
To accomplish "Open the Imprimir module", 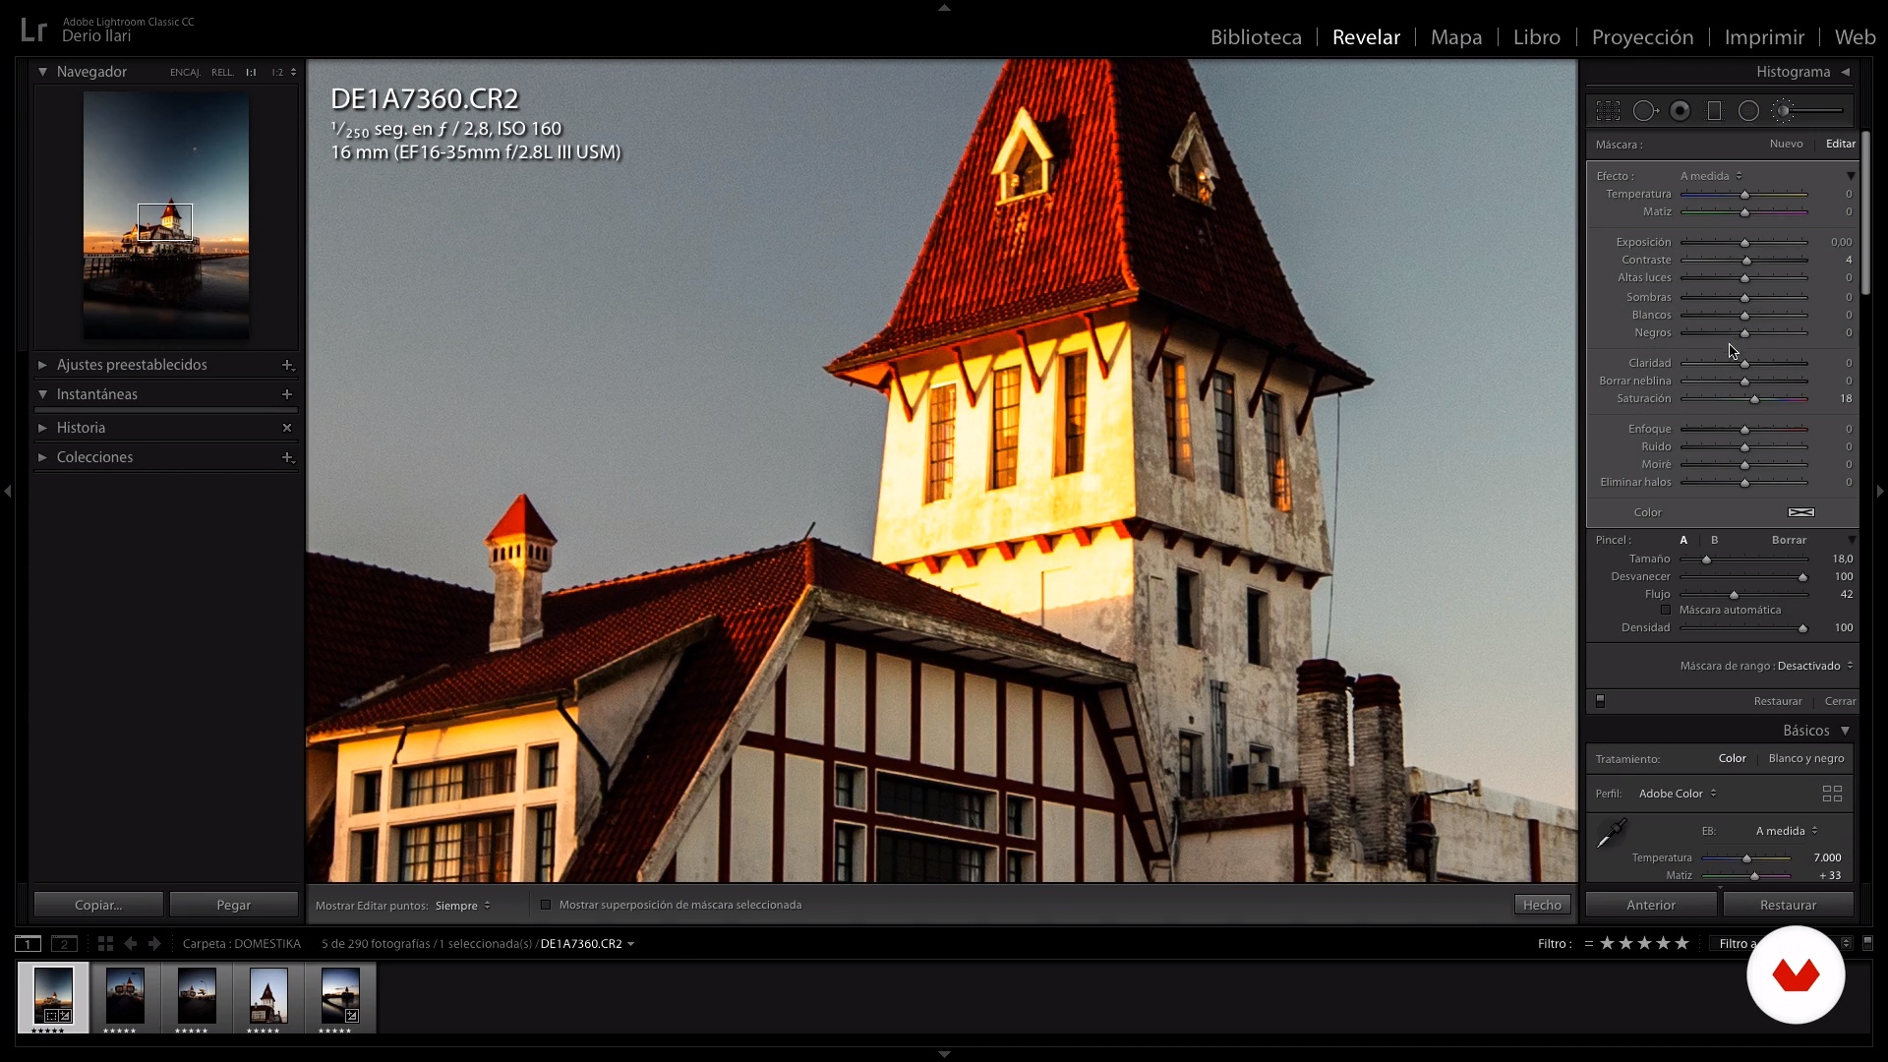I will pyautogui.click(x=1764, y=37).
